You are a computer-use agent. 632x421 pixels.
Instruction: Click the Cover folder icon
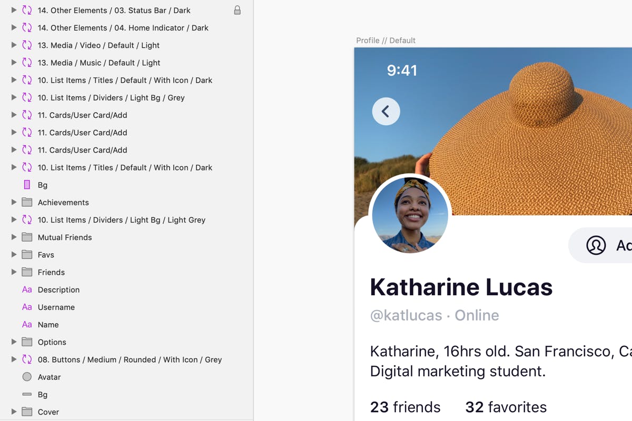pos(27,412)
